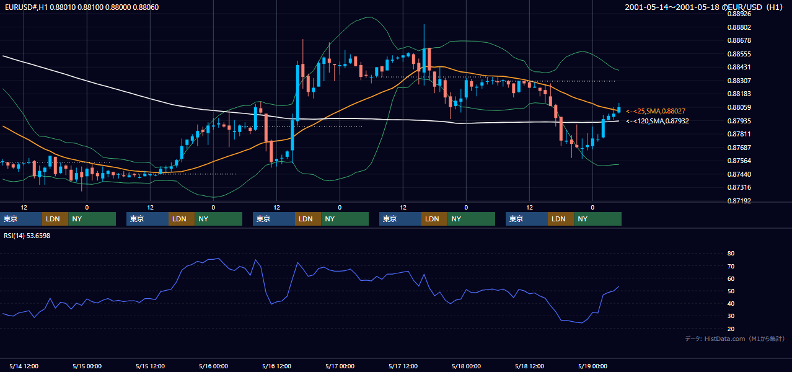This screenshot has height=372, width=792.
Task: Select the 5/15 00:00 time axis label
Action: point(87,366)
